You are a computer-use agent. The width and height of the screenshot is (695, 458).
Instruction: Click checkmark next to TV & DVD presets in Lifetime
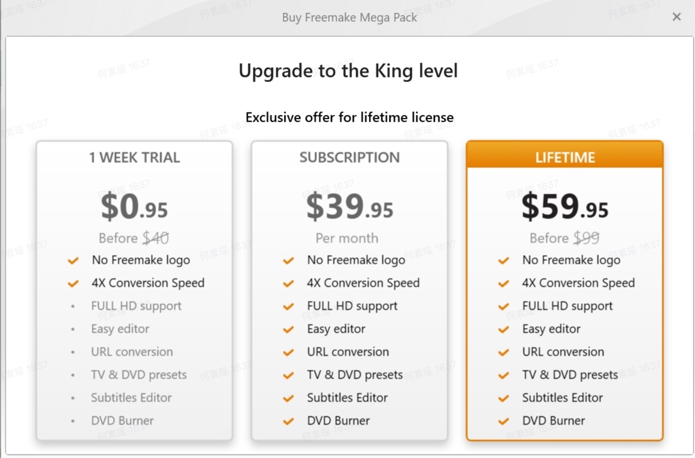click(x=504, y=376)
